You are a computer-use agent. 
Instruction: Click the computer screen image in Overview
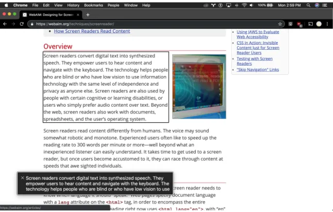click(x=199, y=87)
